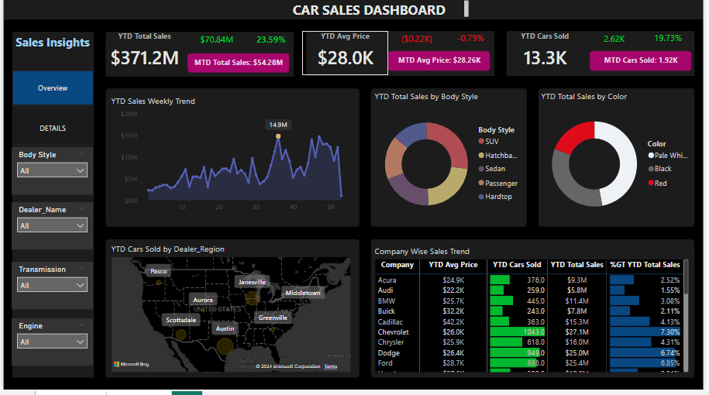Open the Dealer_Name All dropdown
Image resolution: width=709 pixels, height=395 pixels.
click(x=53, y=225)
